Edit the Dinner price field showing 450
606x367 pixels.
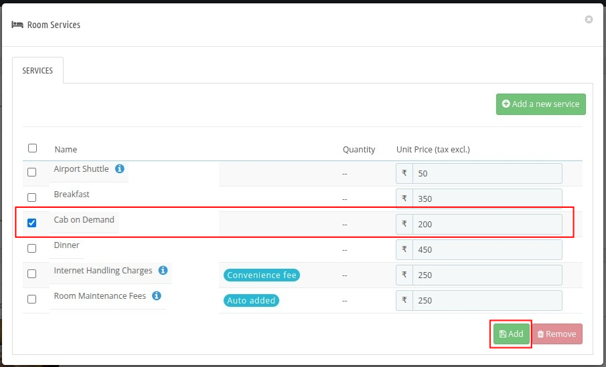tap(487, 250)
